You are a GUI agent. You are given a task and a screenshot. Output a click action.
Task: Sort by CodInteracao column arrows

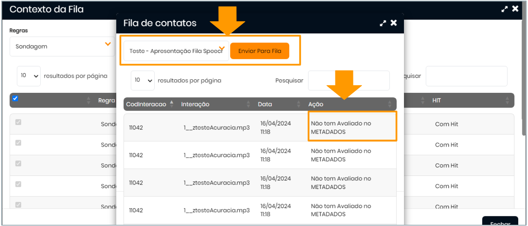pyautogui.click(x=172, y=104)
